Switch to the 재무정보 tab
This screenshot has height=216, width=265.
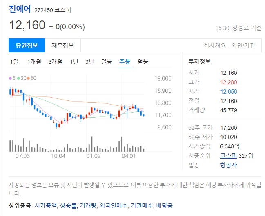click(x=63, y=45)
